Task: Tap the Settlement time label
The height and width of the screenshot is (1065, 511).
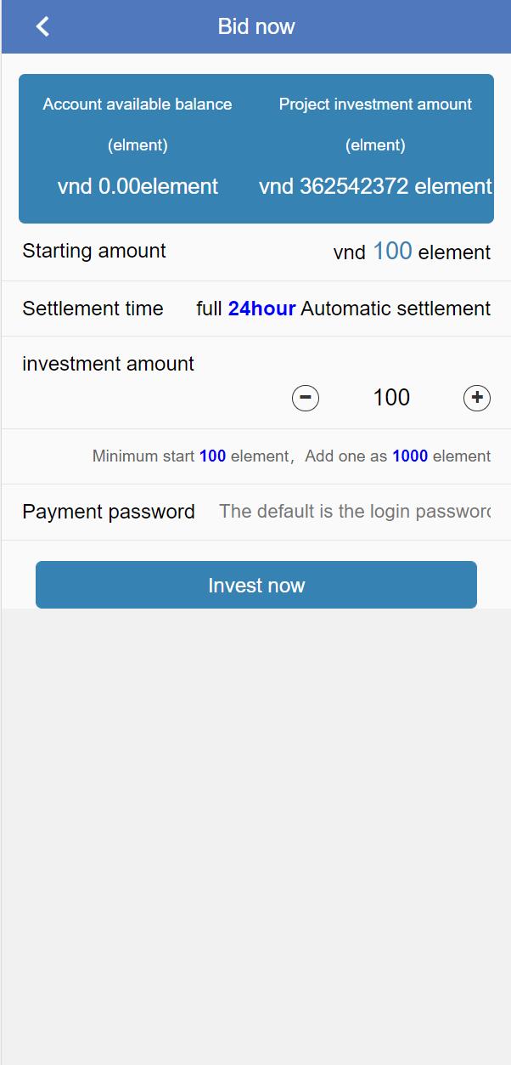Action: pyautogui.click(x=93, y=309)
